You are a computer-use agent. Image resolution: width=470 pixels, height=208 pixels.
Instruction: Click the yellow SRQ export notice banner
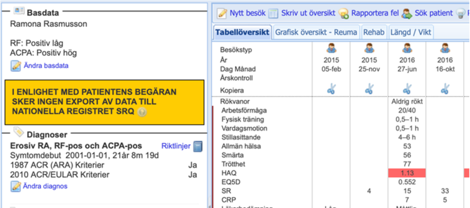click(x=104, y=102)
